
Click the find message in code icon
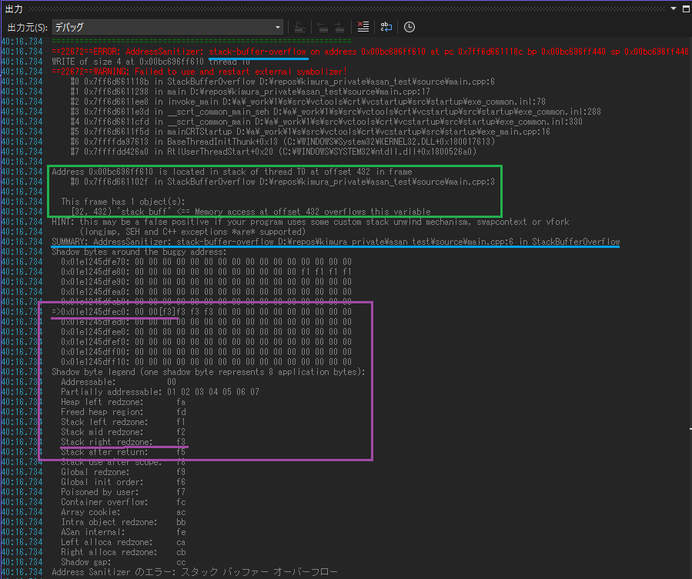tap(299, 27)
